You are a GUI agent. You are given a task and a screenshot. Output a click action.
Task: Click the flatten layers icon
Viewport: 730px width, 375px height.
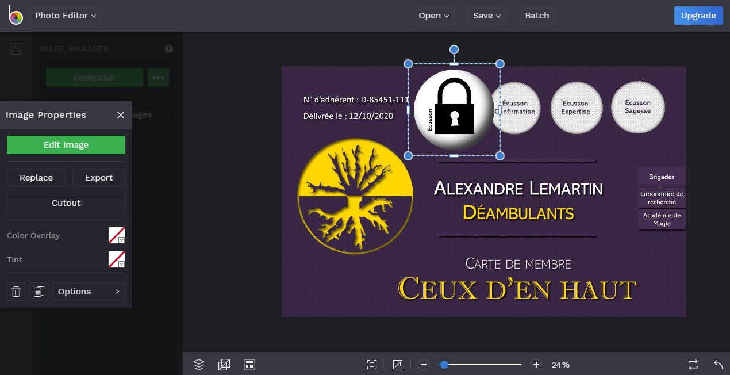pos(224,364)
